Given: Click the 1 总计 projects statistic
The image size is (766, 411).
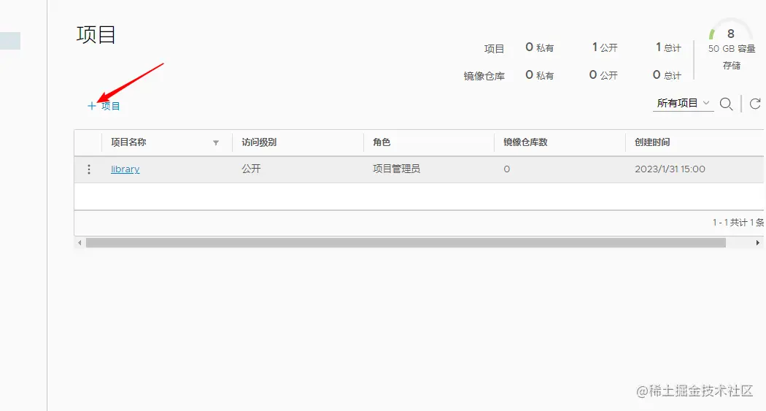Looking at the screenshot, I should [x=668, y=47].
